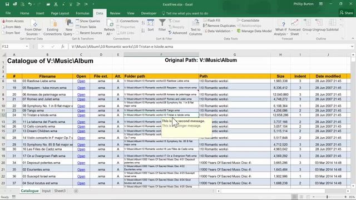This screenshot has height=200, width=356.
Task: Open Existing Connections
Action: point(52,27)
